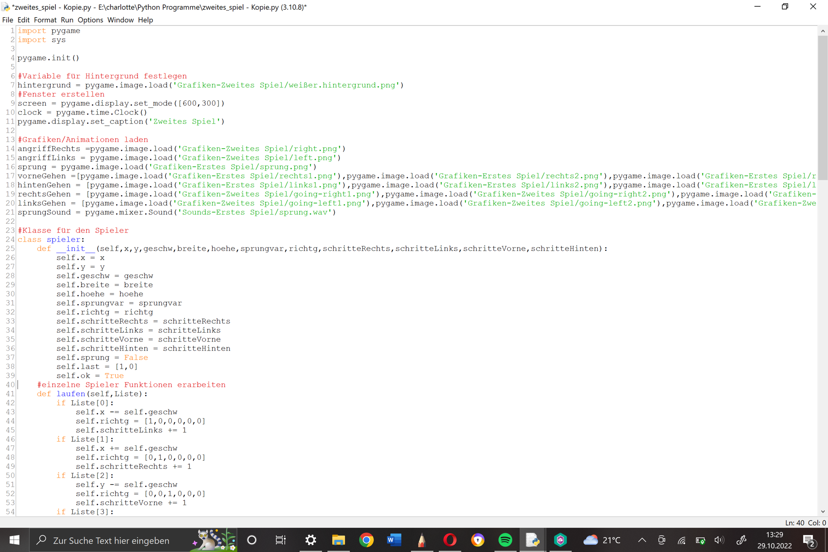Viewport: 828px width, 552px height.
Task: Open the Options menu
Action: (x=91, y=20)
